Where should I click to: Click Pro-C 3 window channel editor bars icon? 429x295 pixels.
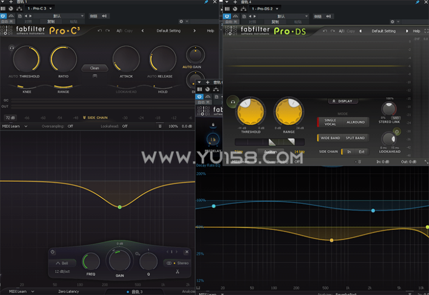(3, 8)
